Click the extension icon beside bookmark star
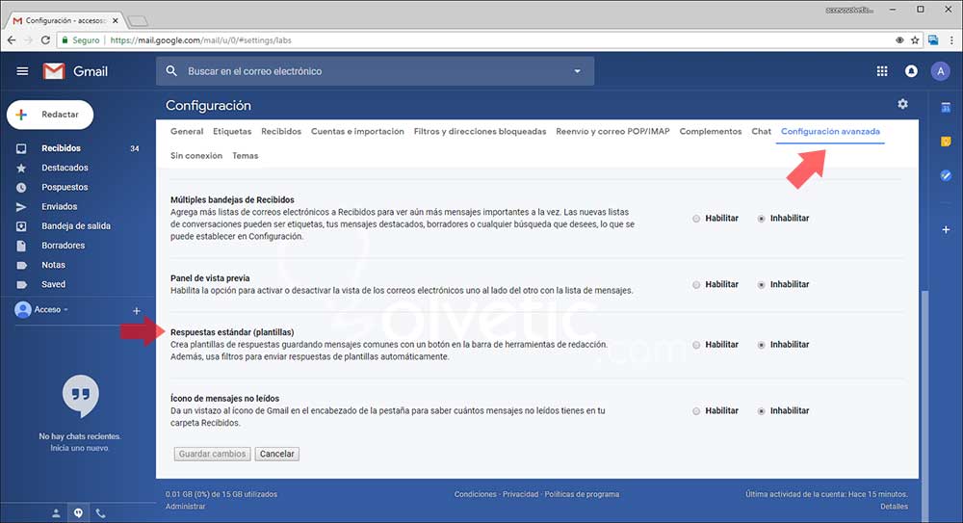Image resolution: width=963 pixels, height=523 pixels. [933, 39]
